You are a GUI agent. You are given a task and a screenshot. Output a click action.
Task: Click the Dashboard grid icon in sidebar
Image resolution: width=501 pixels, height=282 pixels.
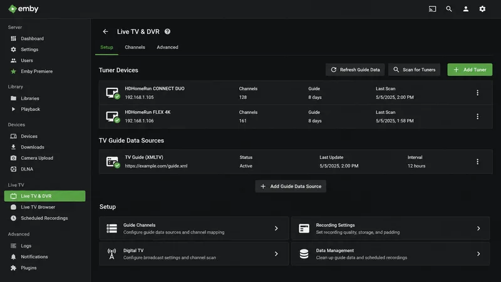tap(13, 38)
